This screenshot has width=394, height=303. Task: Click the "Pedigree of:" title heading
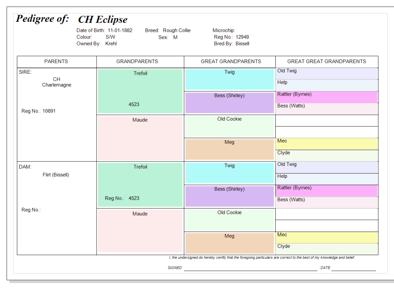42,19
